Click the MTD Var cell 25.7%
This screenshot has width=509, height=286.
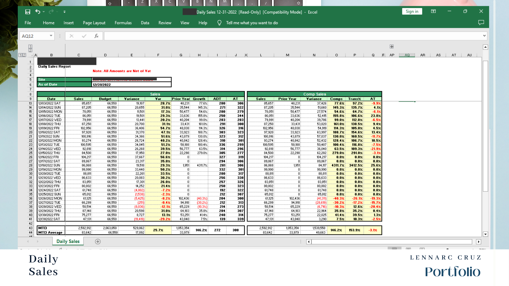point(158,230)
